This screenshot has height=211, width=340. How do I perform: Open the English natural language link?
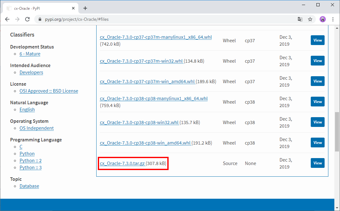pyautogui.click(x=27, y=110)
